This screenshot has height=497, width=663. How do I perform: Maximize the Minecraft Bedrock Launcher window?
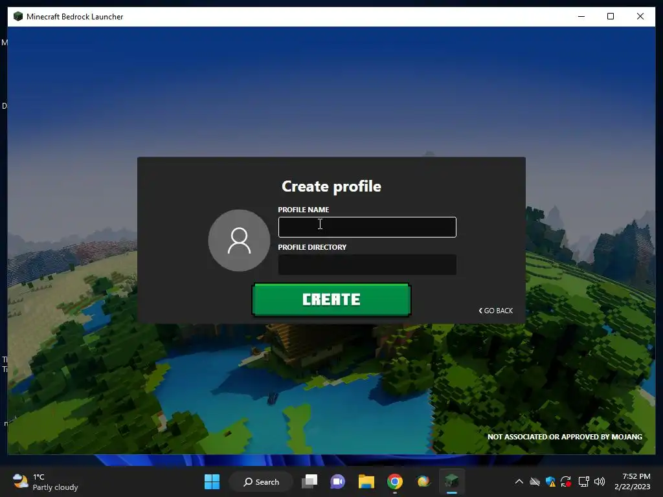pos(611,16)
